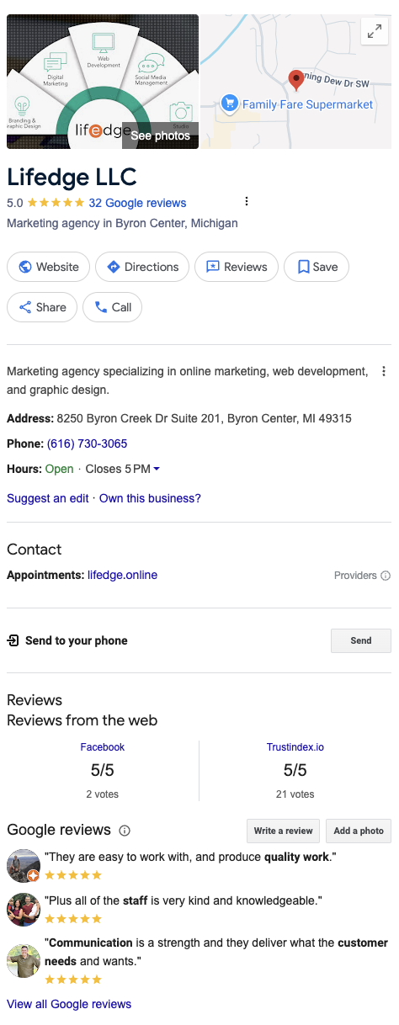Screen dimensions: 399x1025
Task: Open Facebook reviews source
Action: point(103,746)
